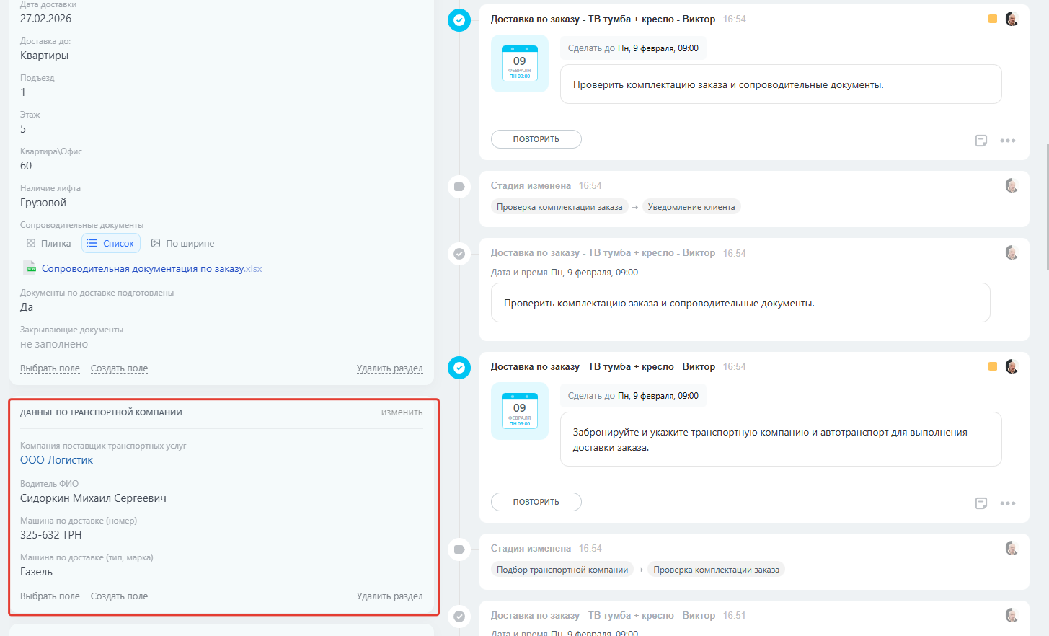Viewport: 1049px width, 636px height.
Task: Open 'Сопроводительная документация по заказу.xlsx' file
Action: [x=151, y=268]
